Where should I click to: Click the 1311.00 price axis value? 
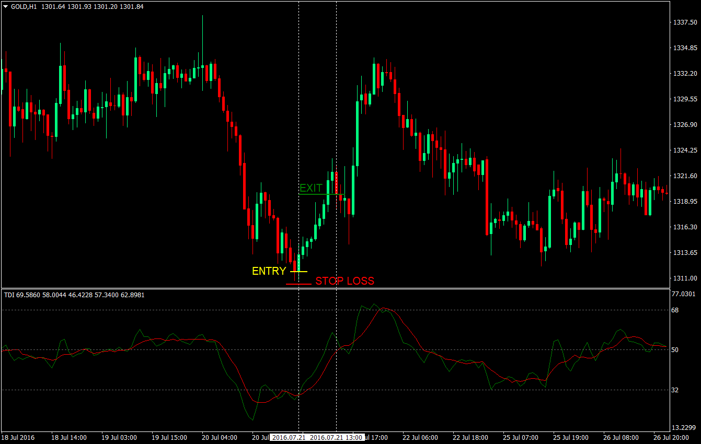click(685, 277)
